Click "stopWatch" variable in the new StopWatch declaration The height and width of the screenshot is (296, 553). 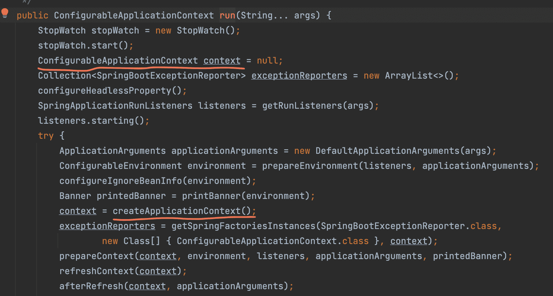click(x=115, y=30)
